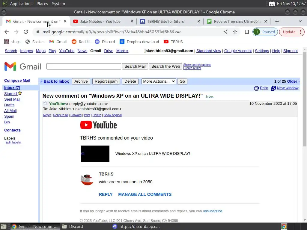Close the Gmail tab
The width and height of the screenshot is (307, 230).
65,21
